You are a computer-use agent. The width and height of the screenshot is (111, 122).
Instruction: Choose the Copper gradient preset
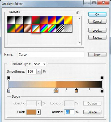27,28
